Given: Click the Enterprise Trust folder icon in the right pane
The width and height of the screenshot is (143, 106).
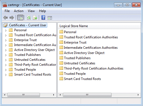Looking at the screenshot, I should point(61,42).
